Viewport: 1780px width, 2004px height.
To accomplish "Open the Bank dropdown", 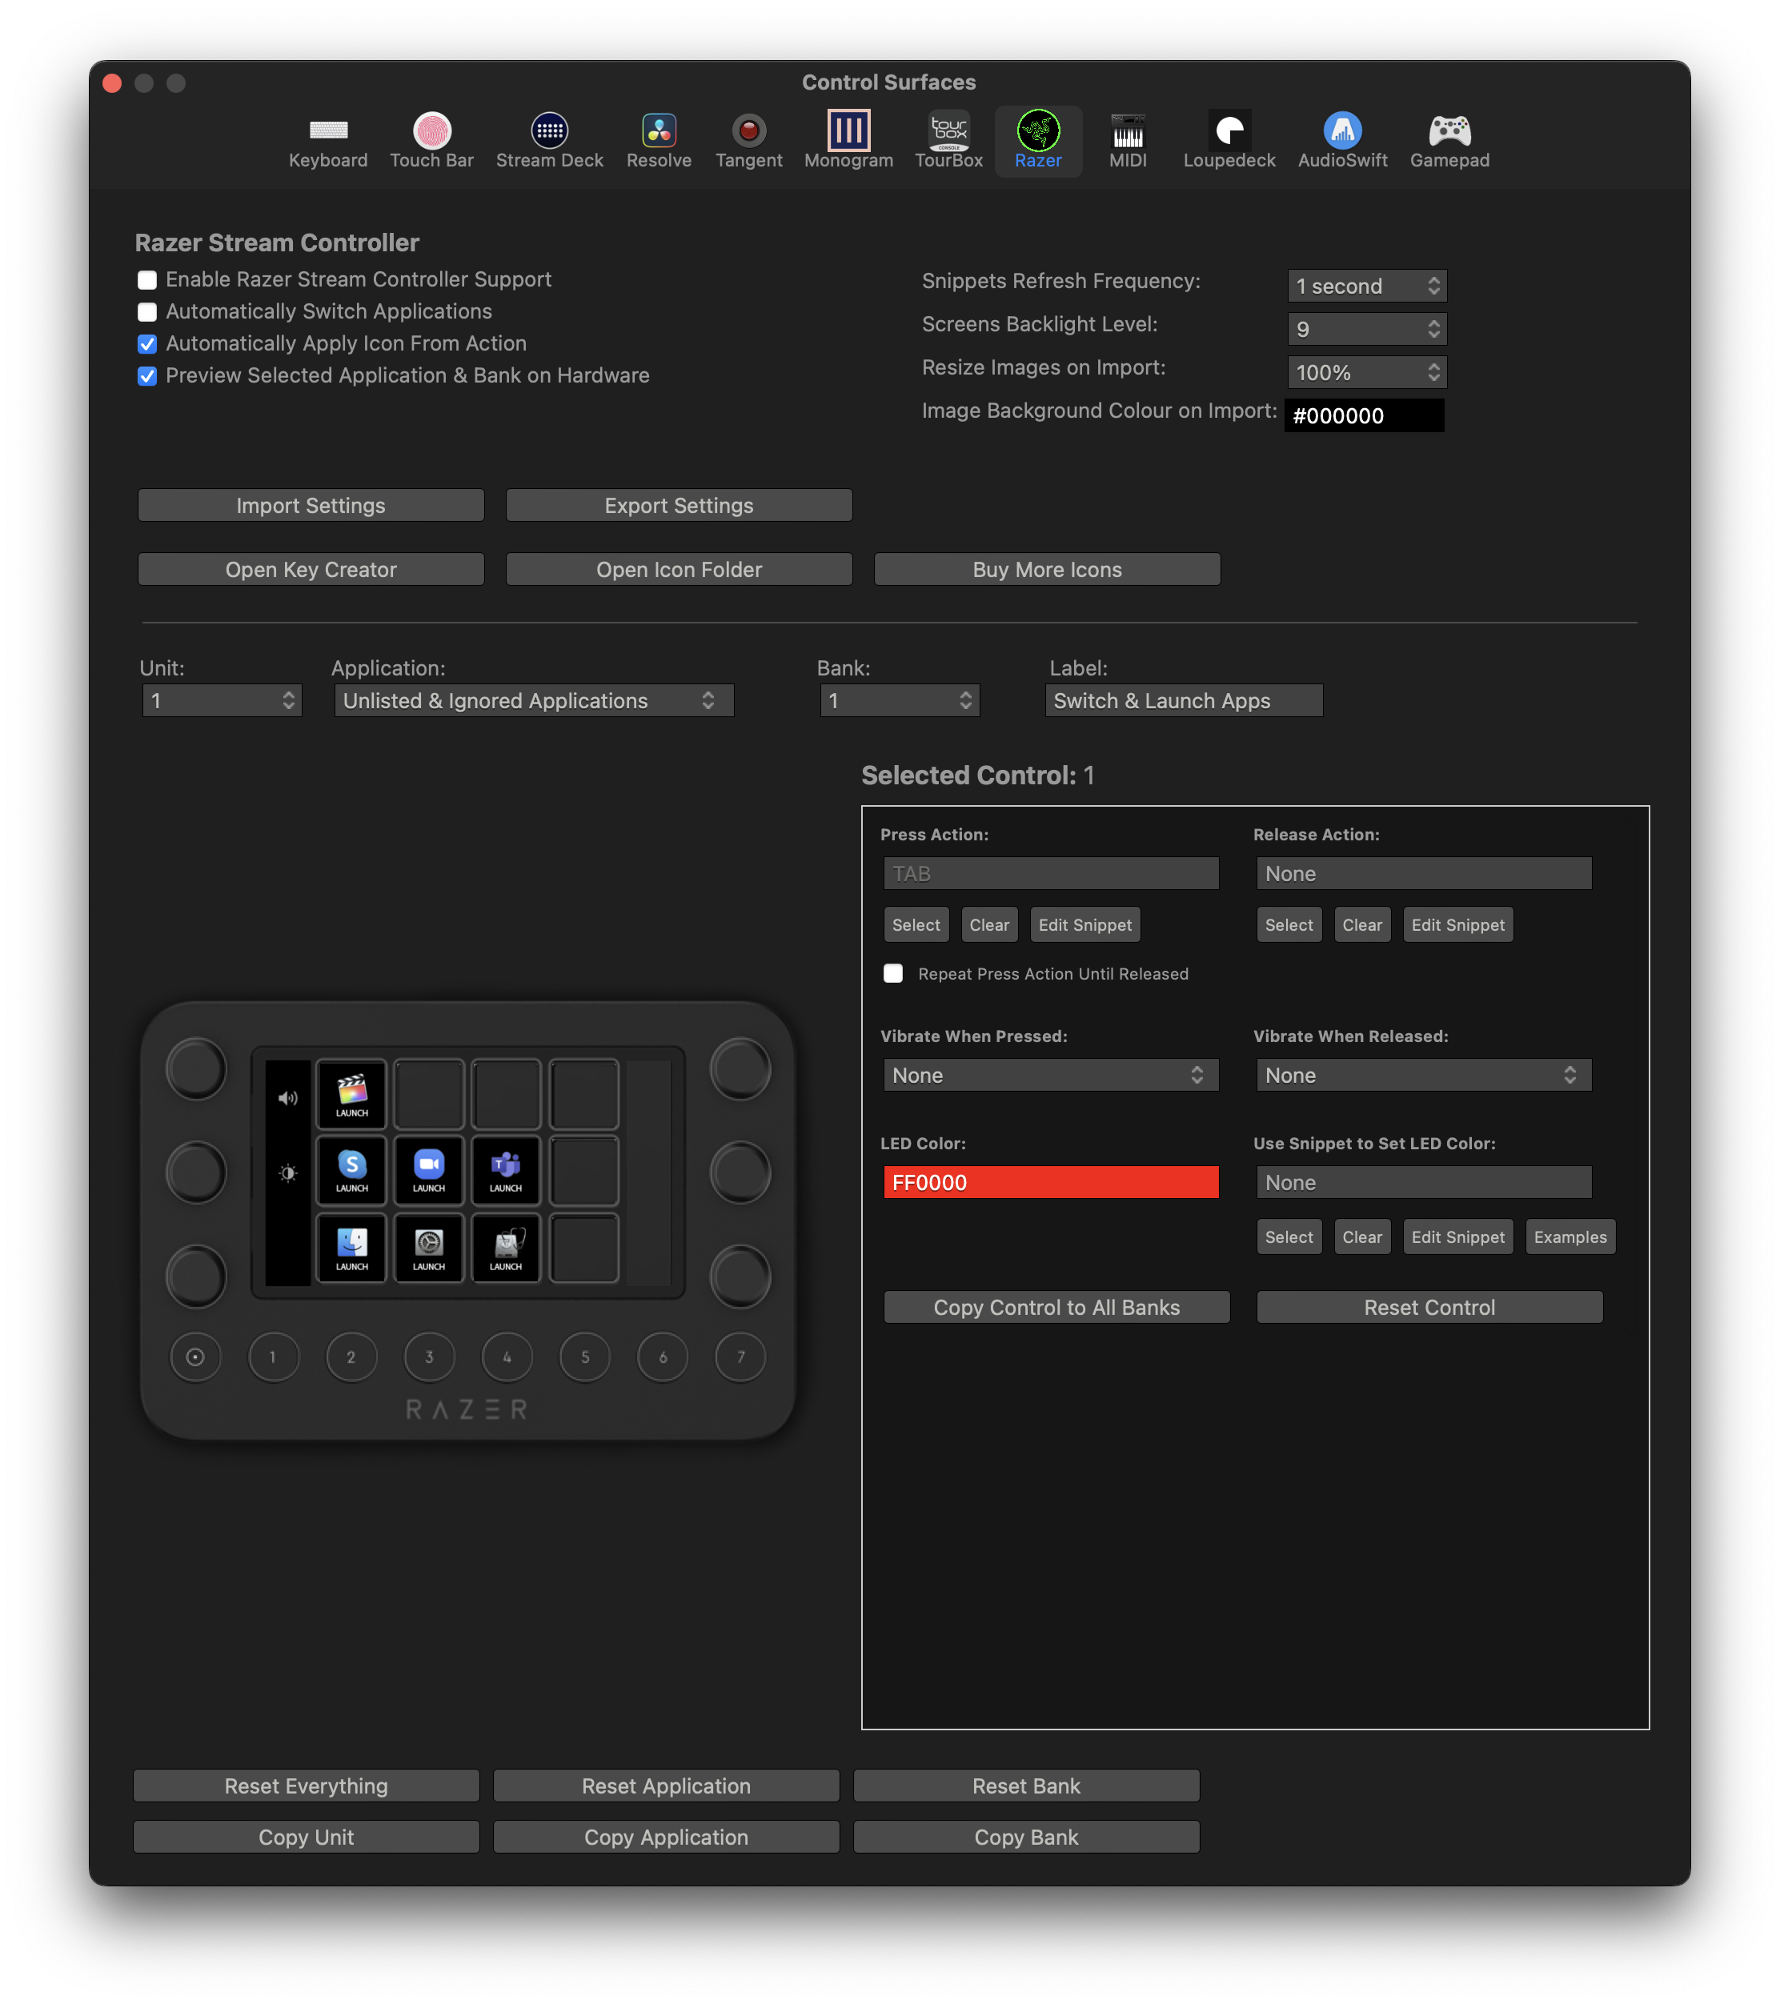I will click(900, 701).
